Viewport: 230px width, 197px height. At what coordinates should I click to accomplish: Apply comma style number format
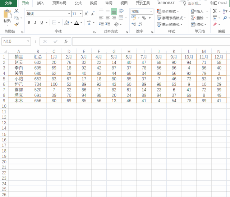point(150,18)
